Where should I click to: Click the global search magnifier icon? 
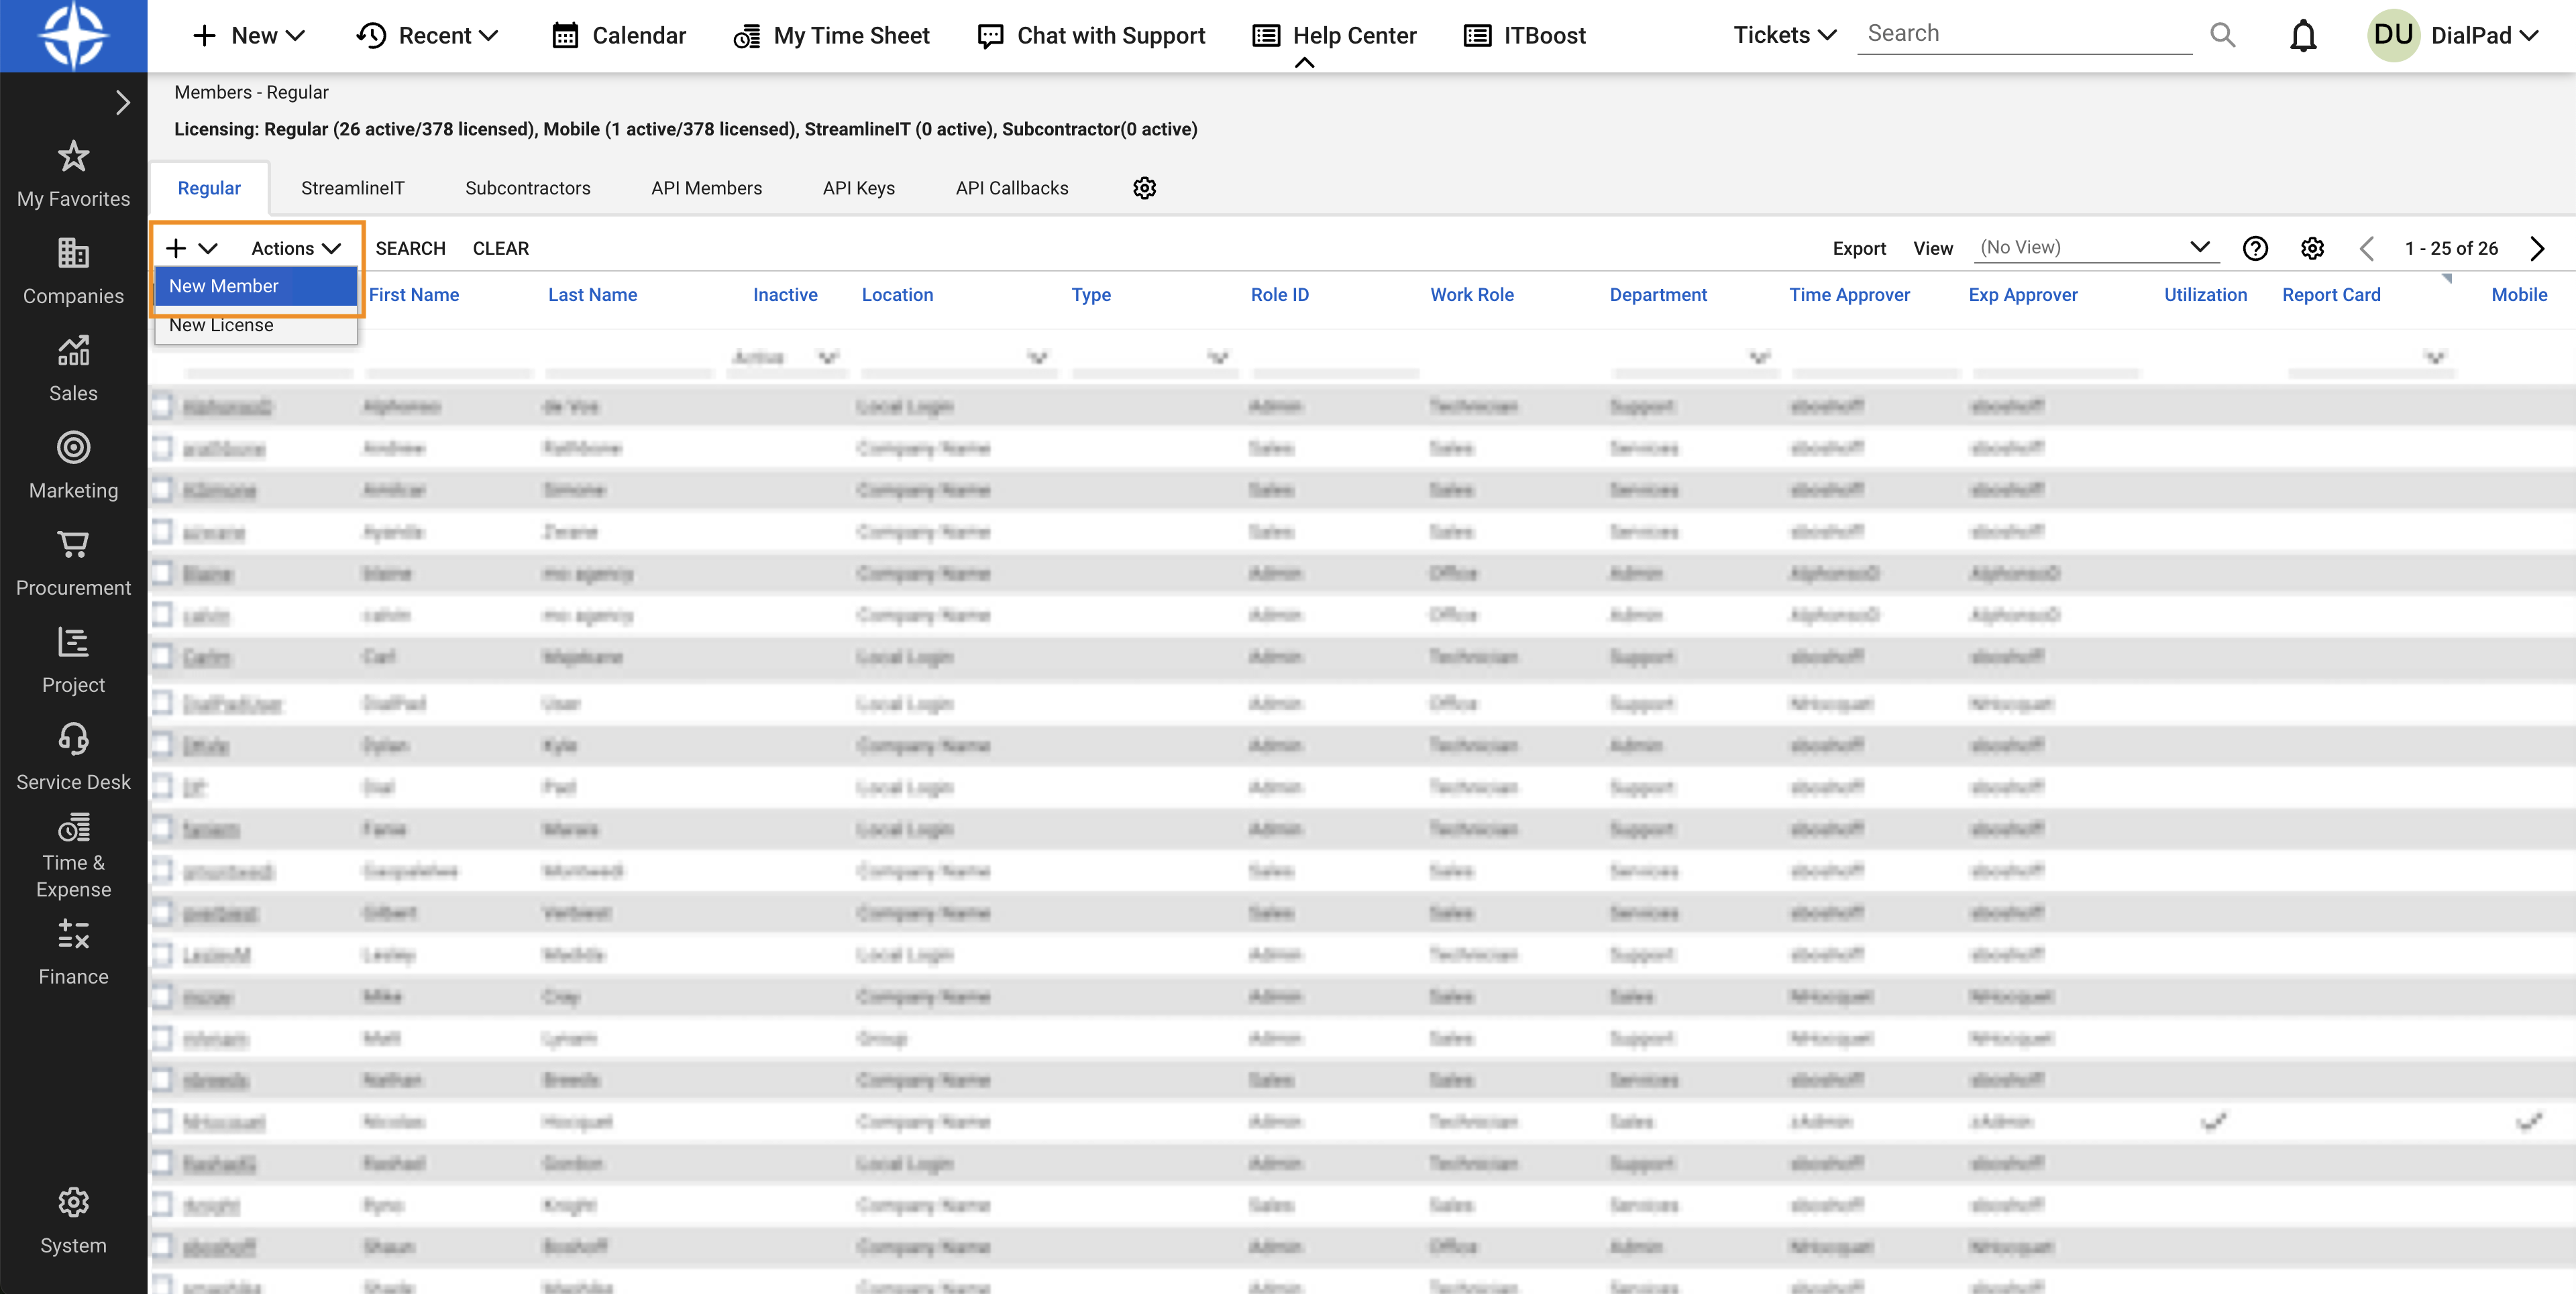tap(2222, 35)
